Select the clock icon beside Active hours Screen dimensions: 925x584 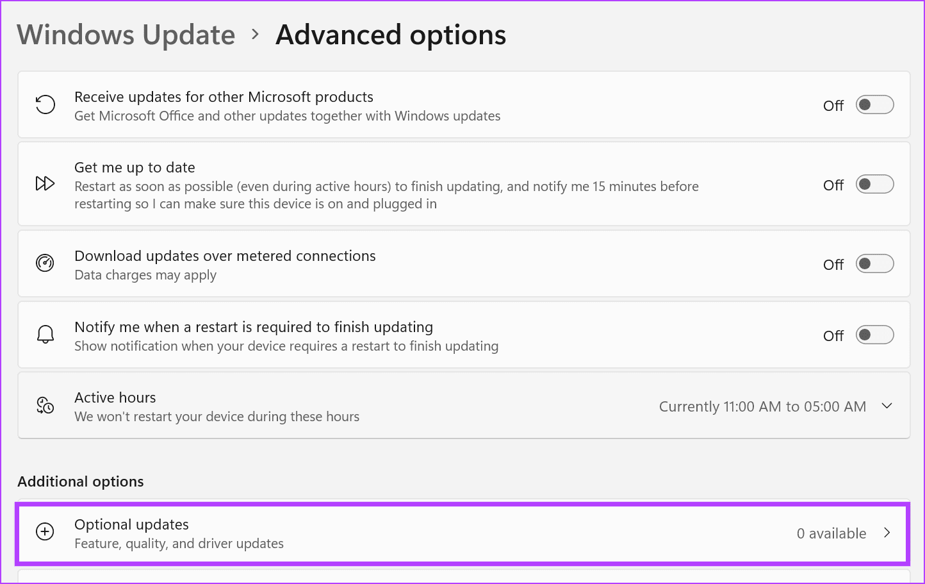click(45, 405)
